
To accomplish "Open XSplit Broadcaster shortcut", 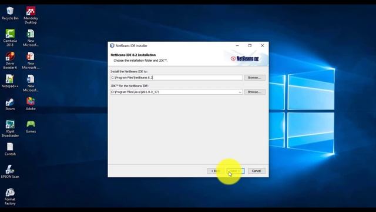I will coord(10,128).
